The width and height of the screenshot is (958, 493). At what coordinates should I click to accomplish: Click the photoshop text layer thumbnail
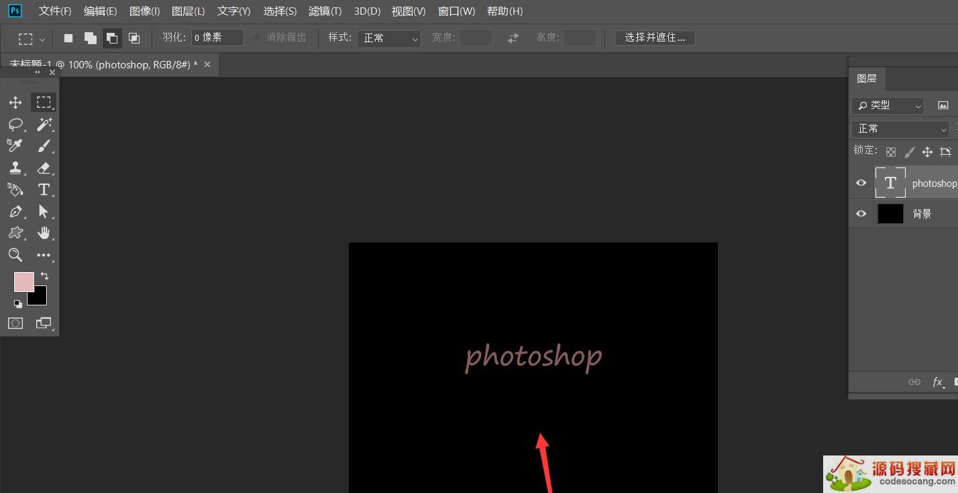click(890, 183)
